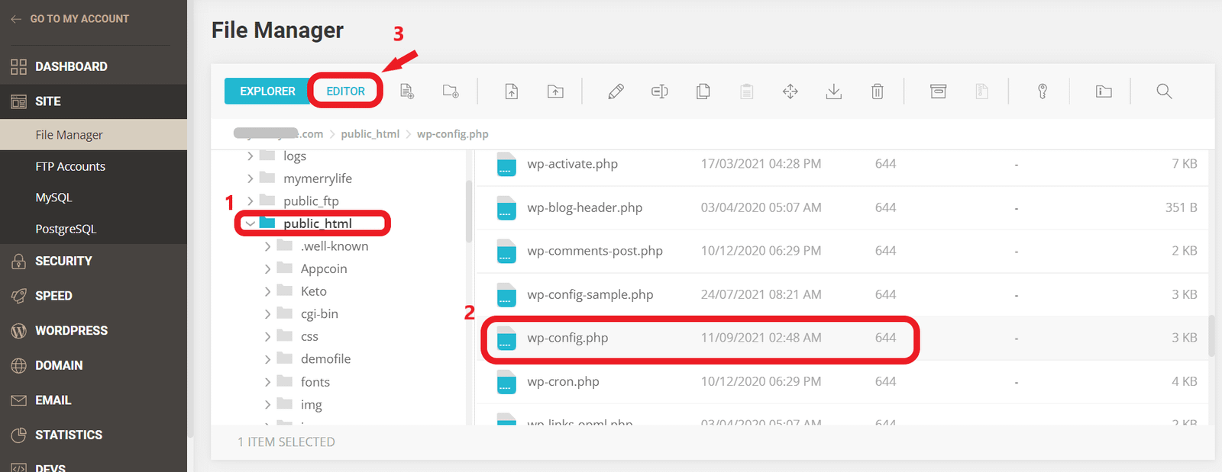Click the Dashboard grid icon in sidebar
The image size is (1222, 472).
pyautogui.click(x=18, y=67)
